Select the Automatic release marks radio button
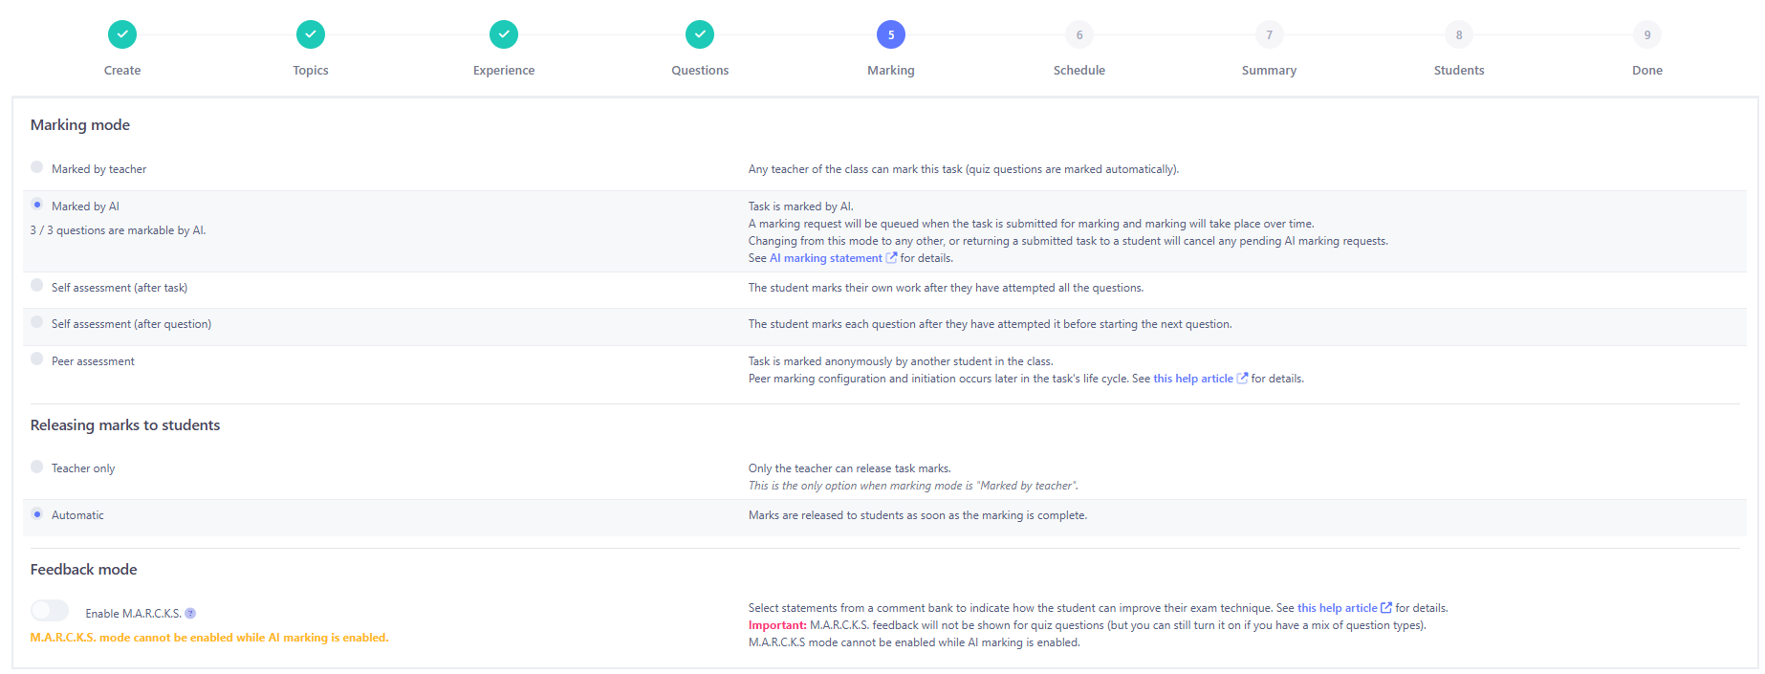The height and width of the screenshot is (674, 1765). 37,514
